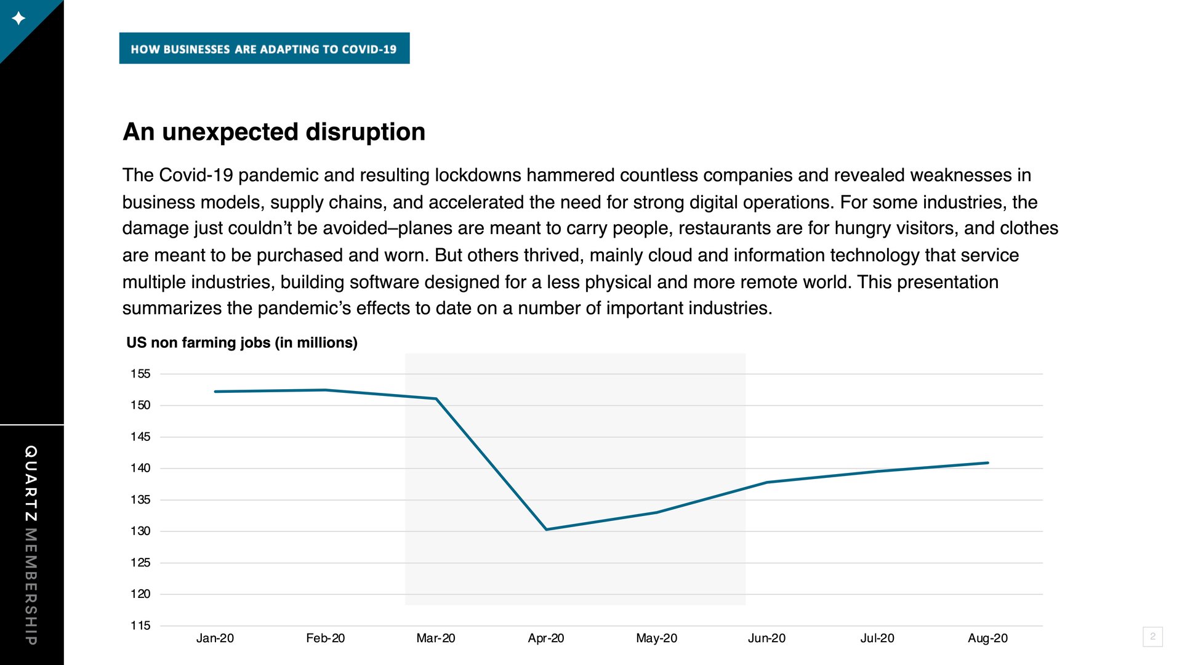
Task: Click the grey shaded lockdown period region
Action: tap(575, 479)
